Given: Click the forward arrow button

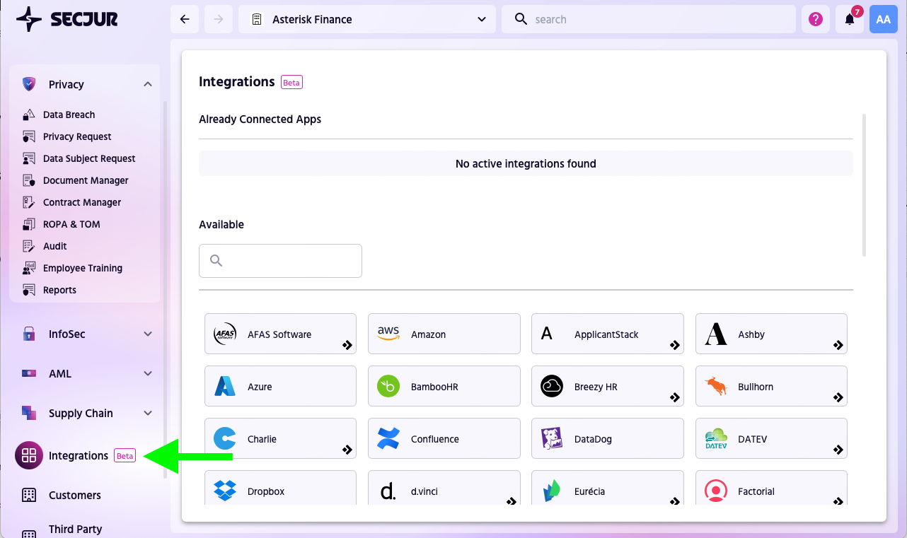Looking at the screenshot, I should (219, 19).
